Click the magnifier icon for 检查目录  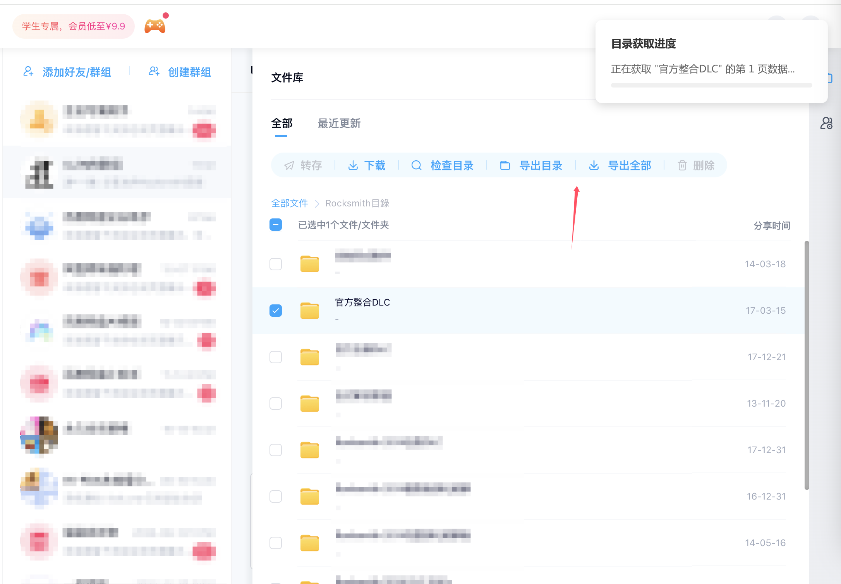pyautogui.click(x=416, y=166)
